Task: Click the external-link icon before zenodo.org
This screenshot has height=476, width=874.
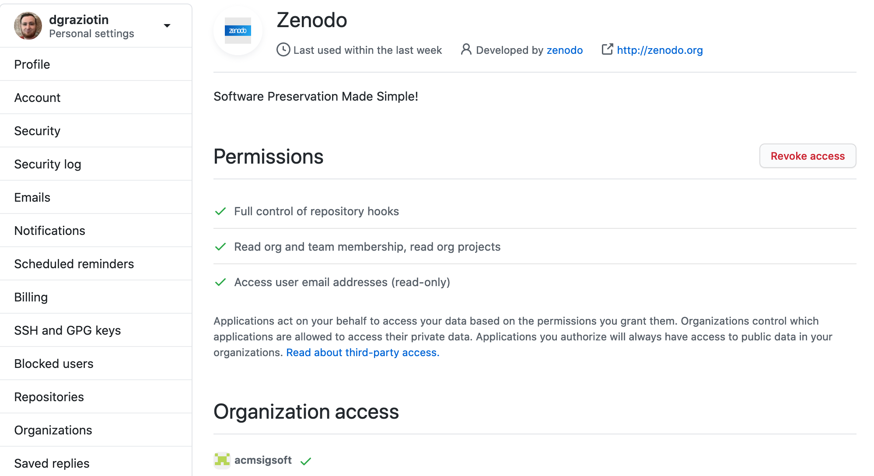Action: pyautogui.click(x=607, y=50)
